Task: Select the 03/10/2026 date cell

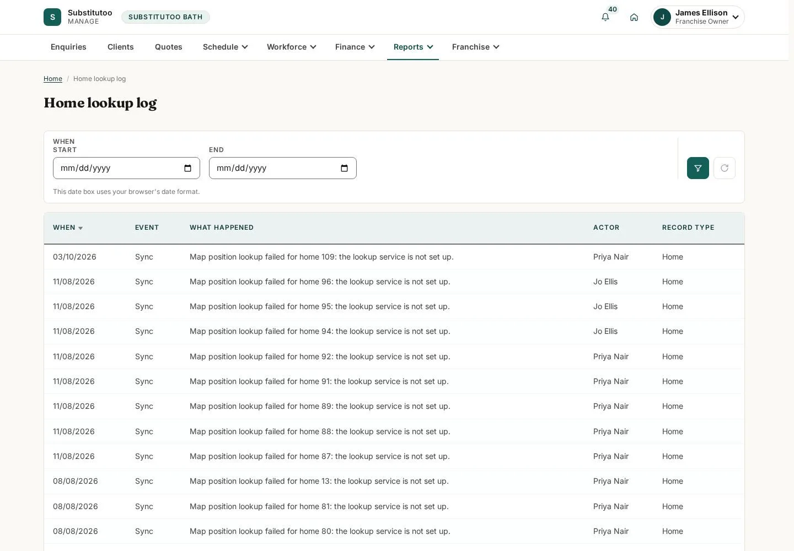Action: click(74, 257)
